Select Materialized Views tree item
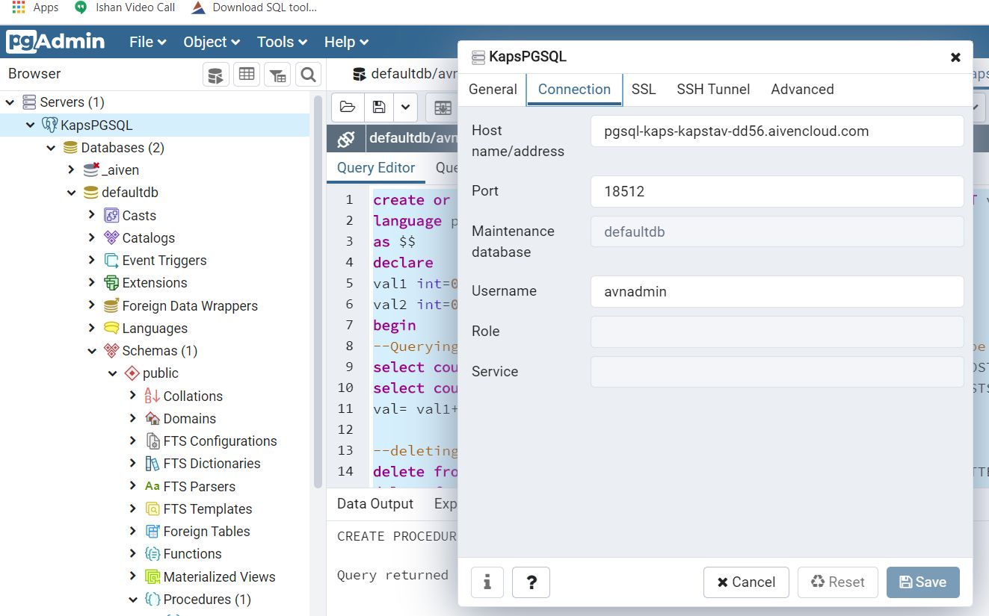 pos(219,577)
